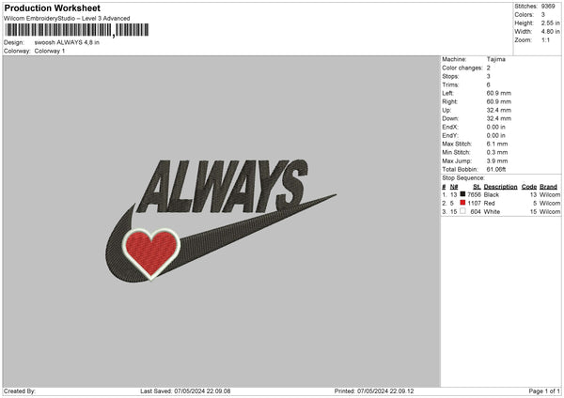Click the Max Jump value '3.9 mm'
Image resolution: width=564 pixels, height=398 pixels.
(x=497, y=161)
